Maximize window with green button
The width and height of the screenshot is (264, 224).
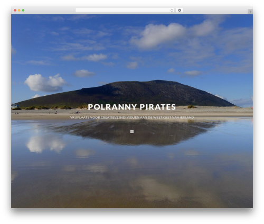23,10
